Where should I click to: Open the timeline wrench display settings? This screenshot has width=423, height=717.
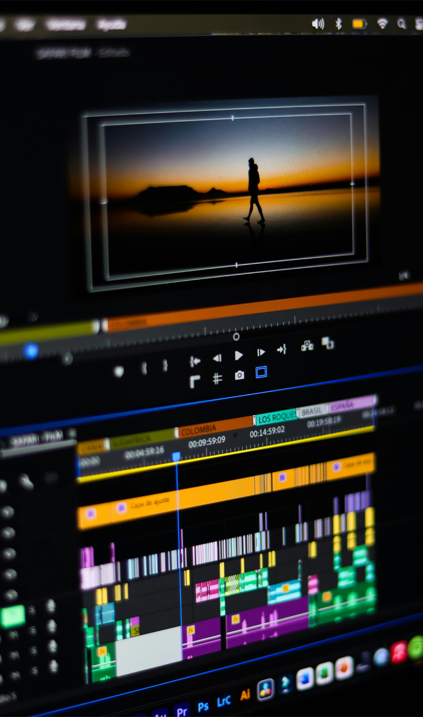(x=25, y=482)
